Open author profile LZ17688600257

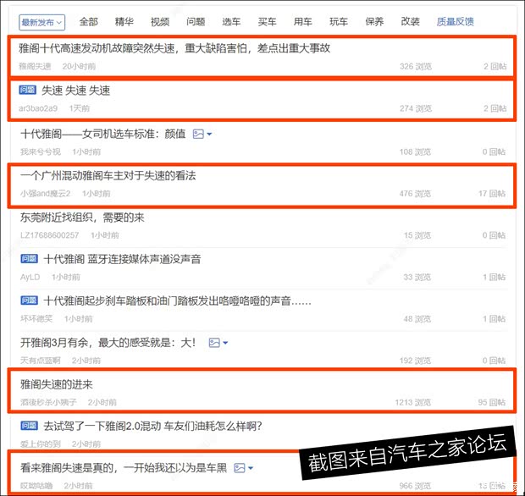(50, 235)
